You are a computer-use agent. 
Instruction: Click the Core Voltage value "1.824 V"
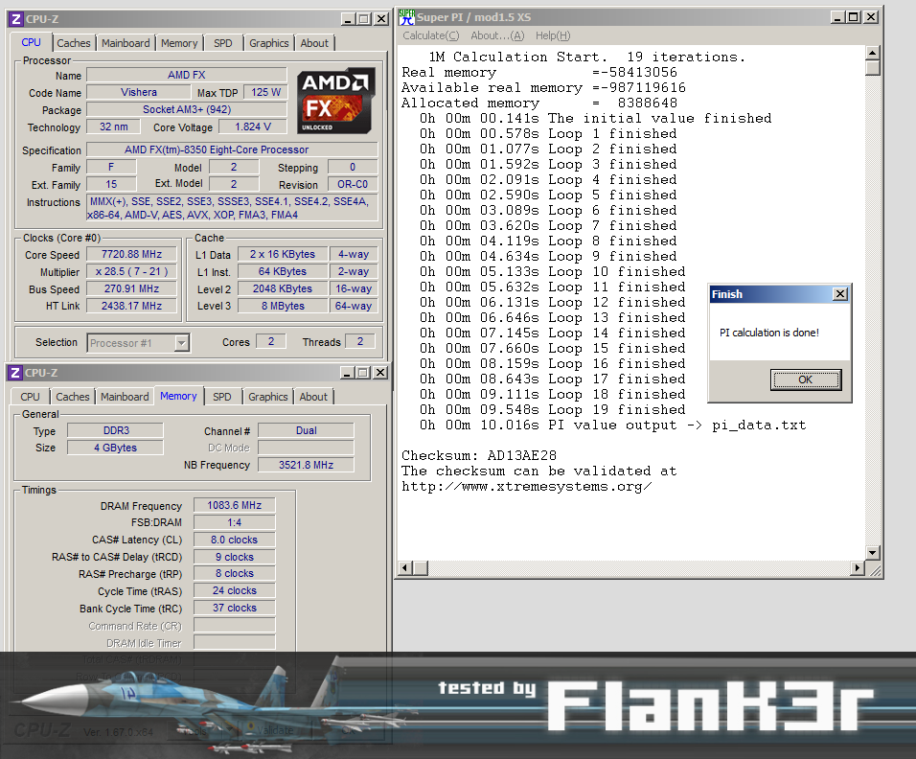(253, 126)
